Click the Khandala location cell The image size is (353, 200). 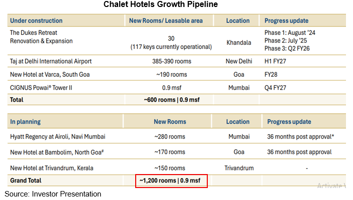238,43
